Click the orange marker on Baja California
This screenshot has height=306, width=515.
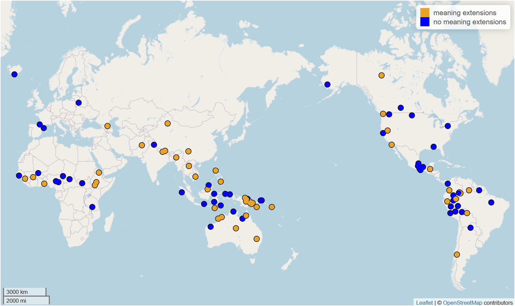pos(391,145)
